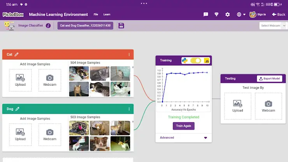Open the language globe dropdown
This screenshot has width=288, height=162.
[x=241, y=14]
